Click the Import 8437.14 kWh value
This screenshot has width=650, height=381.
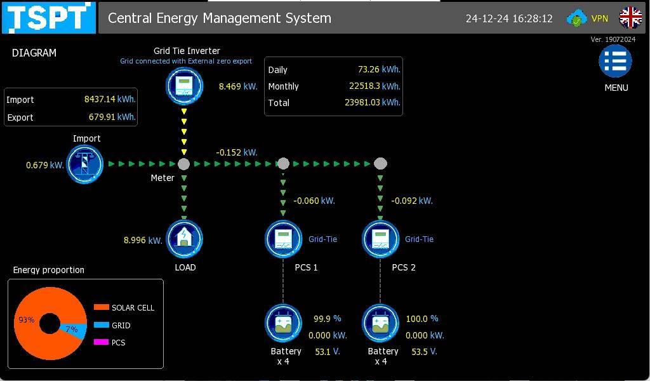pos(110,99)
